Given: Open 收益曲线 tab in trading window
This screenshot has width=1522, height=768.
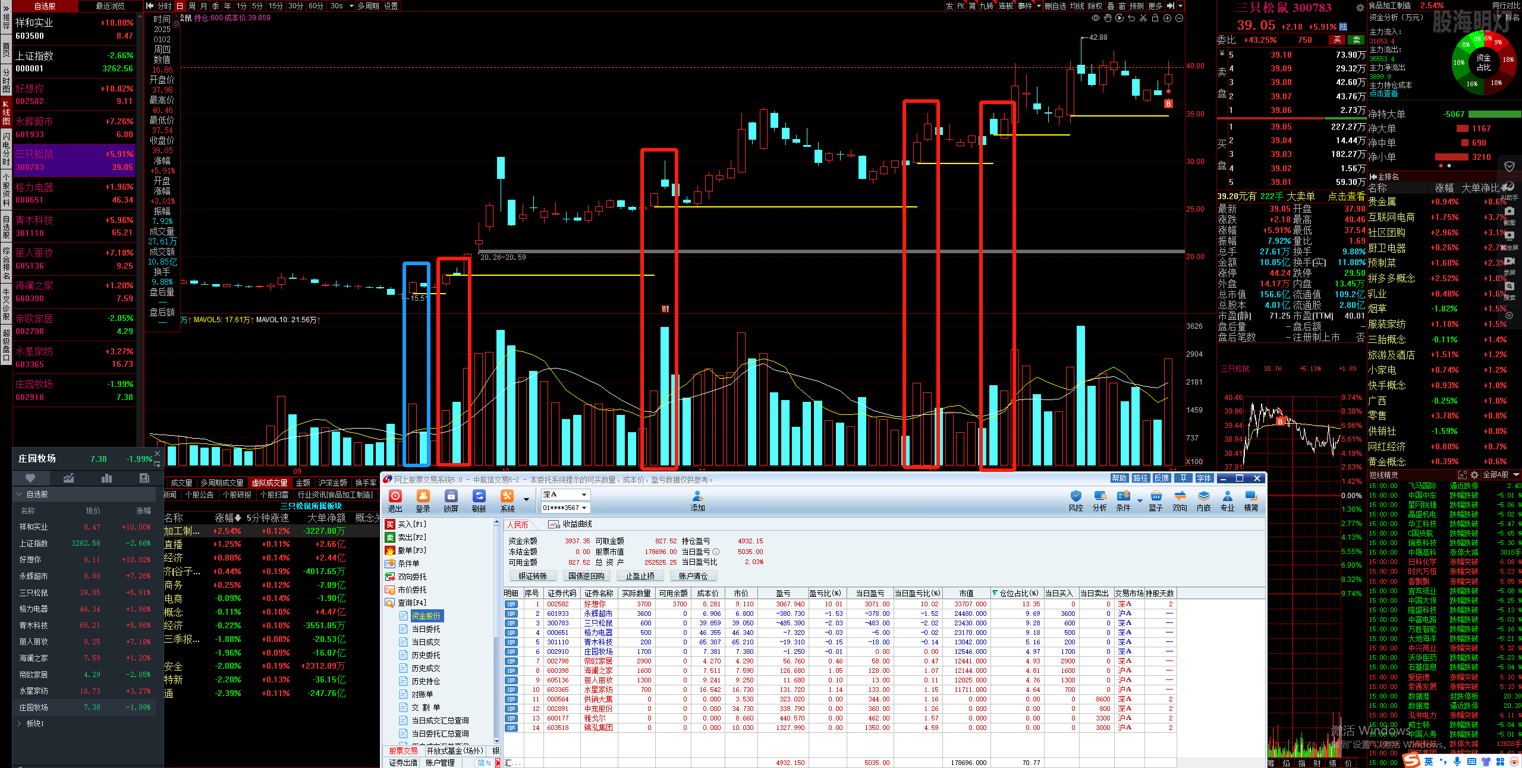Looking at the screenshot, I should point(571,524).
